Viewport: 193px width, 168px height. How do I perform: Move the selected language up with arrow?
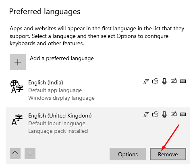click(15, 153)
